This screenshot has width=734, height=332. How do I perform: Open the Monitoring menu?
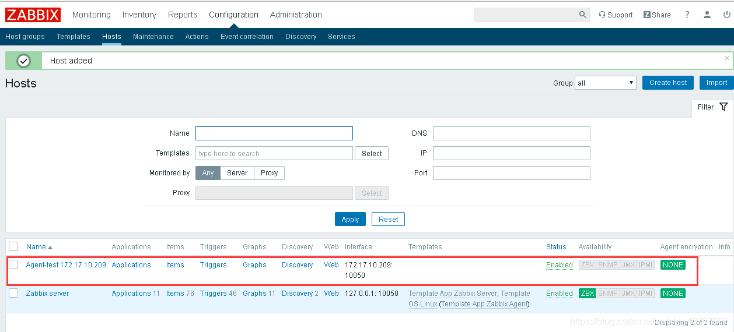tap(92, 15)
